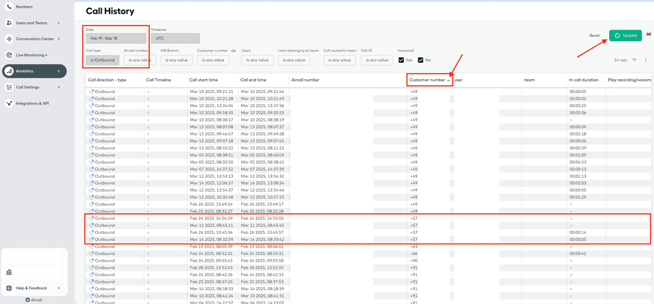
Task: Open the three-dot options menu near filters
Action: point(646,60)
